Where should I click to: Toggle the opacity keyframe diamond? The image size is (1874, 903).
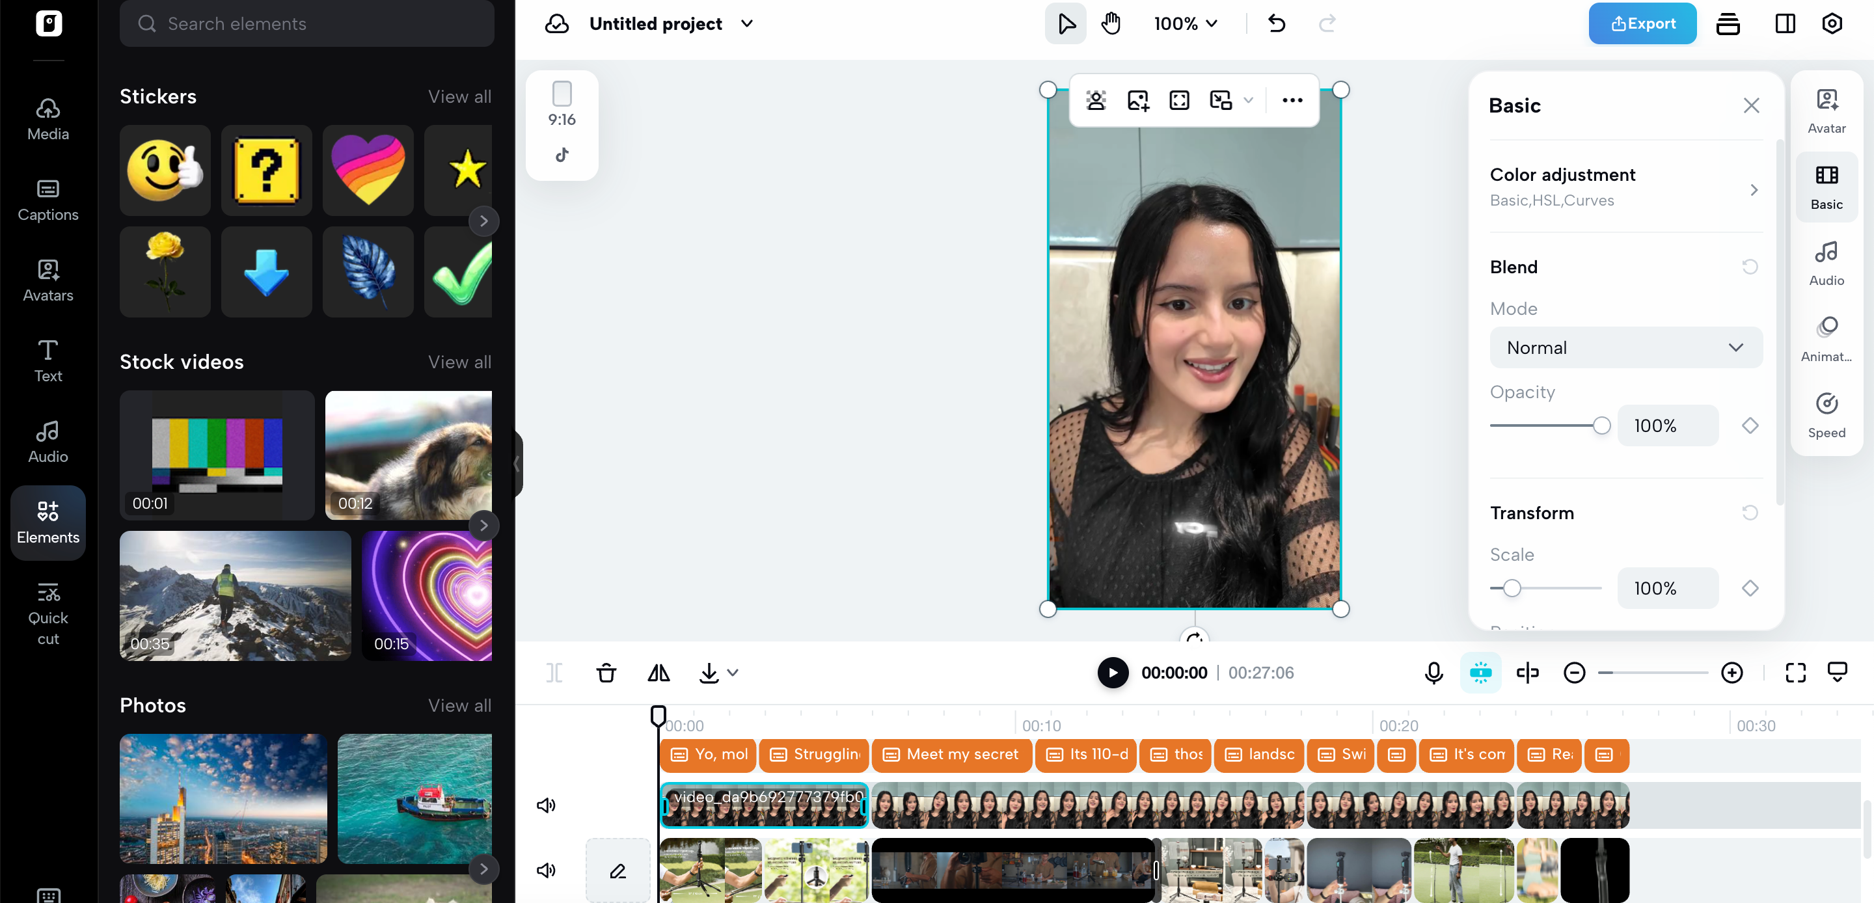[1750, 425]
